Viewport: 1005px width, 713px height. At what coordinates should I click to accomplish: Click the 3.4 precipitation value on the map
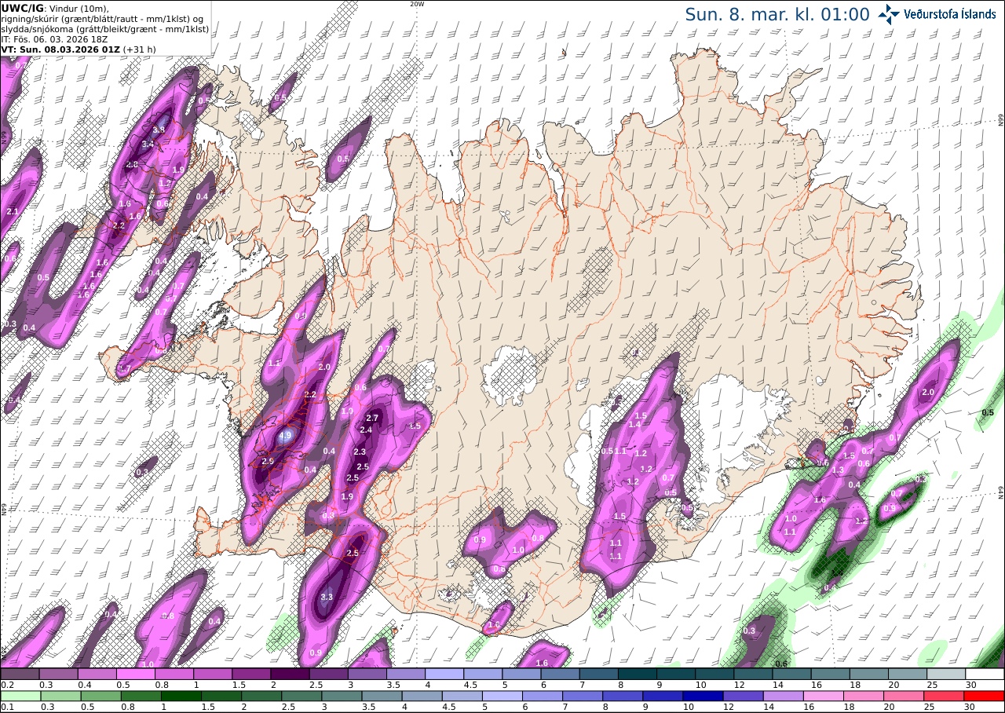(x=148, y=144)
